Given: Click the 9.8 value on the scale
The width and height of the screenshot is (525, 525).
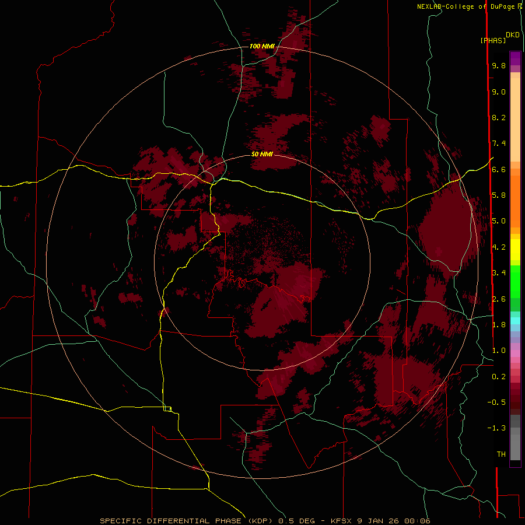Looking at the screenshot, I should click(x=499, y=65).
